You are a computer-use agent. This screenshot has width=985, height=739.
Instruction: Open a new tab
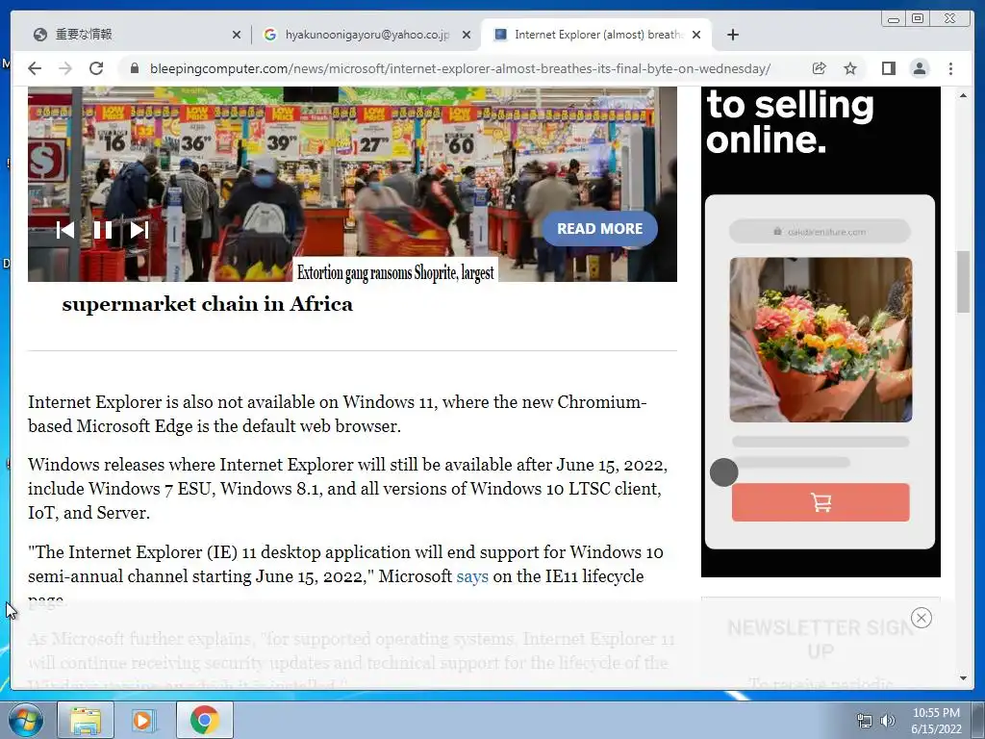(732, 35)
